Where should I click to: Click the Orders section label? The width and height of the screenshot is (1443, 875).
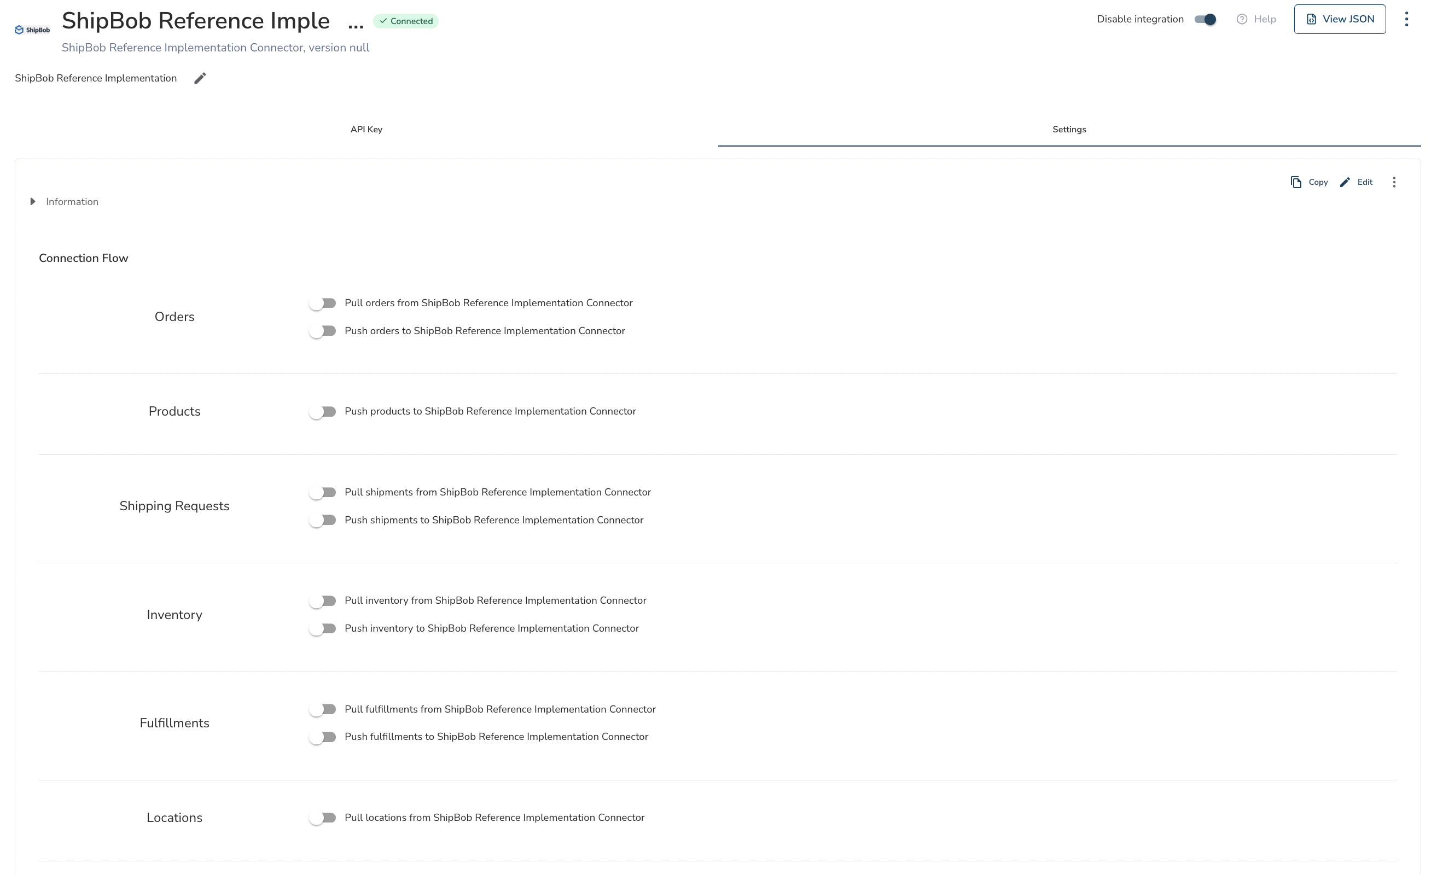pos(174,317)
